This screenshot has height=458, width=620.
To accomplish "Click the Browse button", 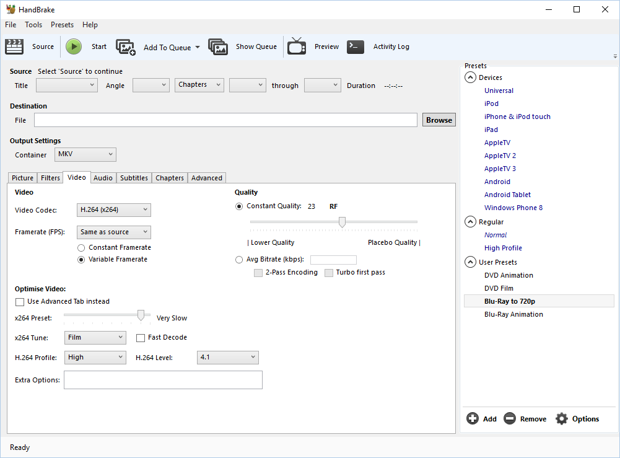I will tap(439, 120).
